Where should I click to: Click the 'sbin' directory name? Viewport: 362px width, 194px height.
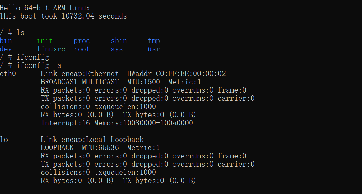click(119, 41)
